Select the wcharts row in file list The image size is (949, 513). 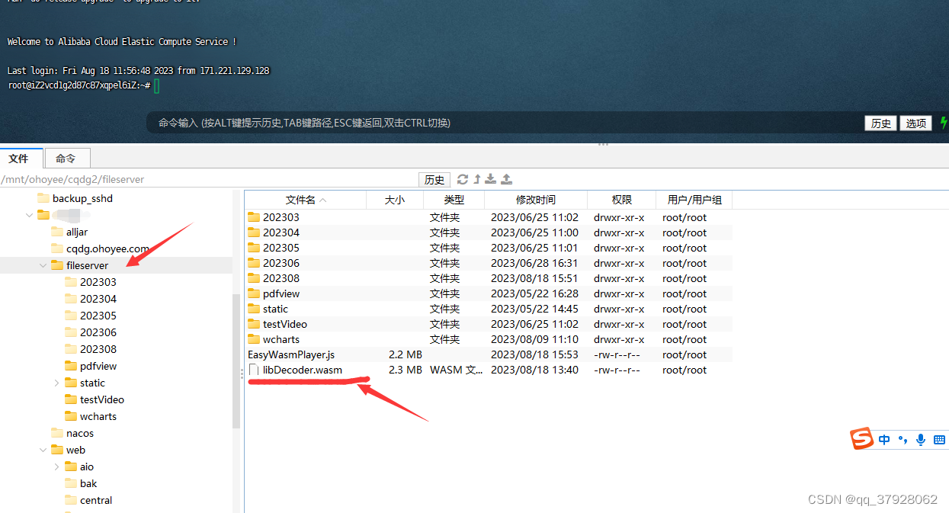point(489,339)
